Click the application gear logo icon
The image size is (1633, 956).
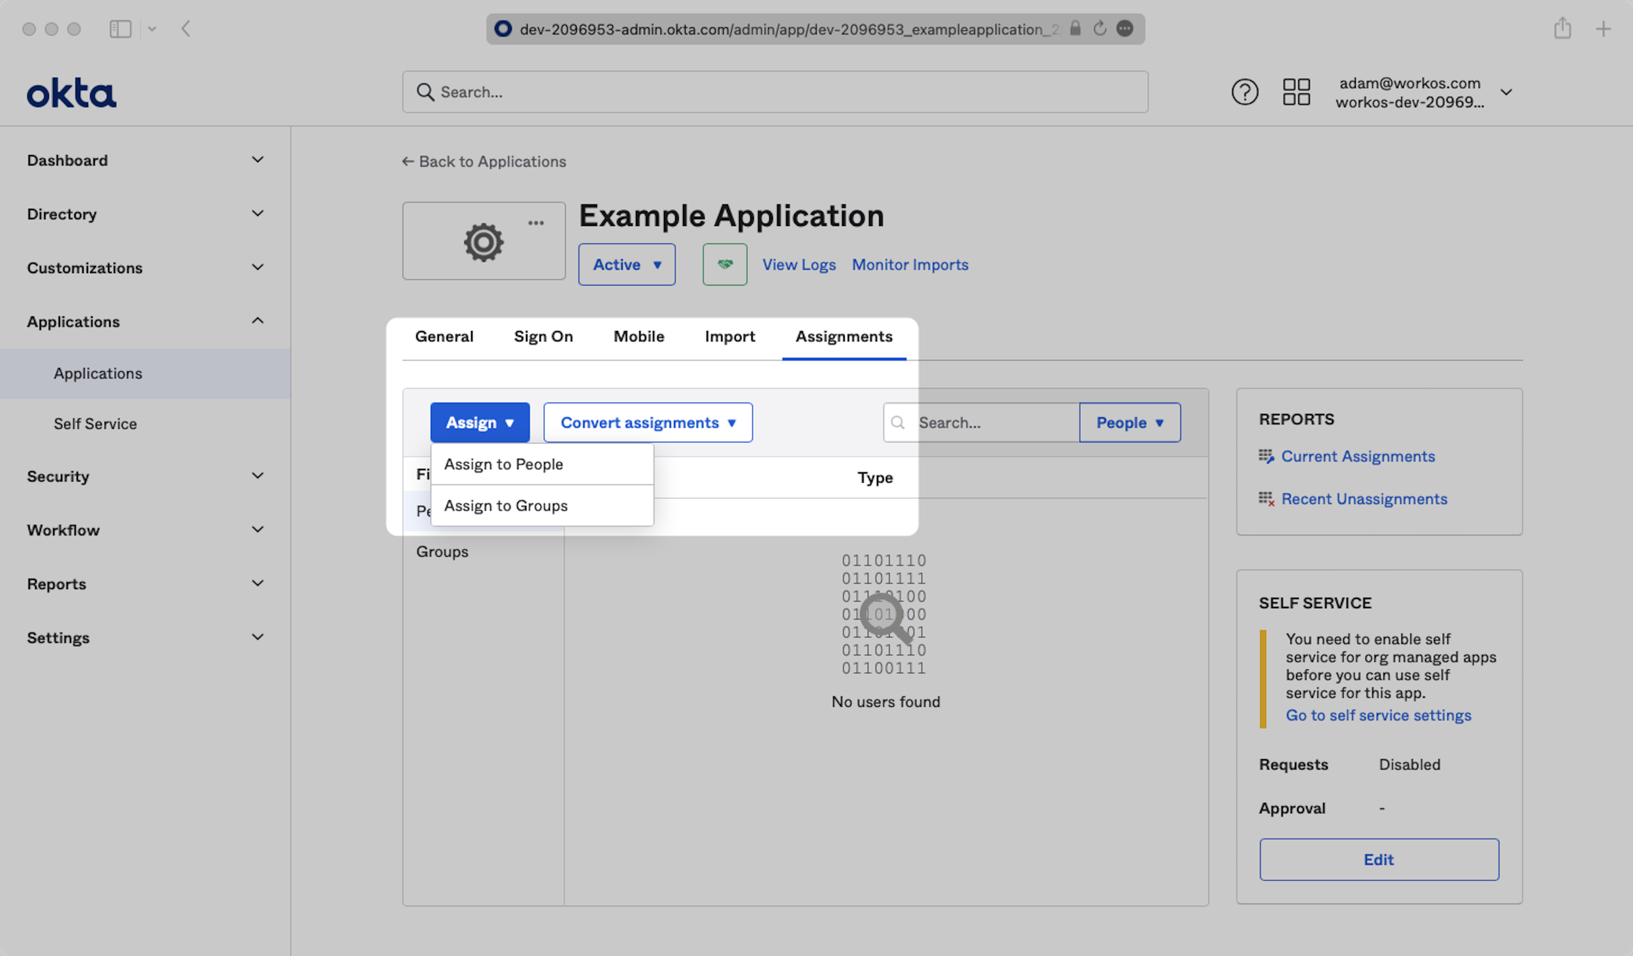[484, 242]
